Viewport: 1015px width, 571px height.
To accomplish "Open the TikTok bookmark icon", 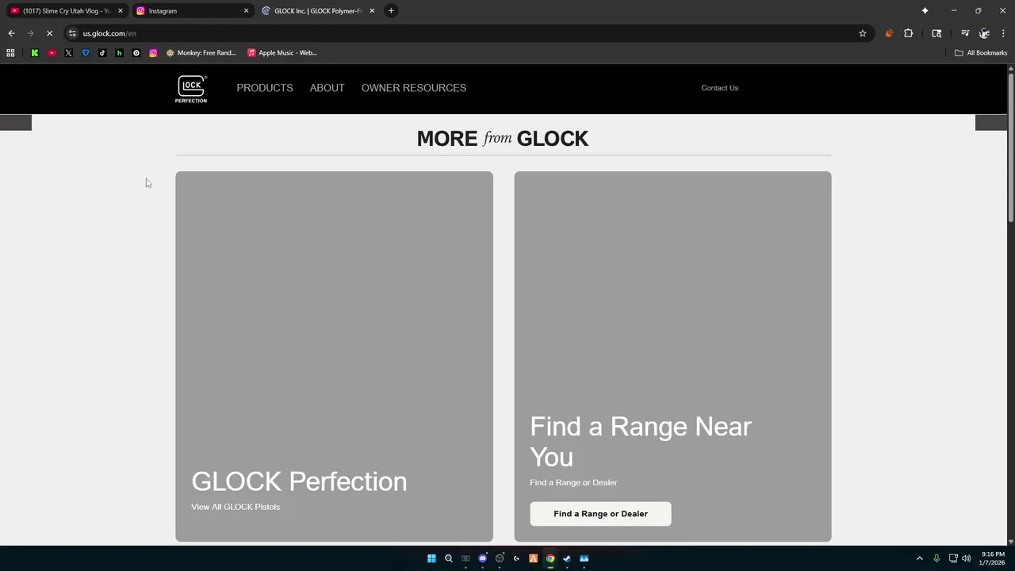I will pyautogui.click(x=102, y=53).
